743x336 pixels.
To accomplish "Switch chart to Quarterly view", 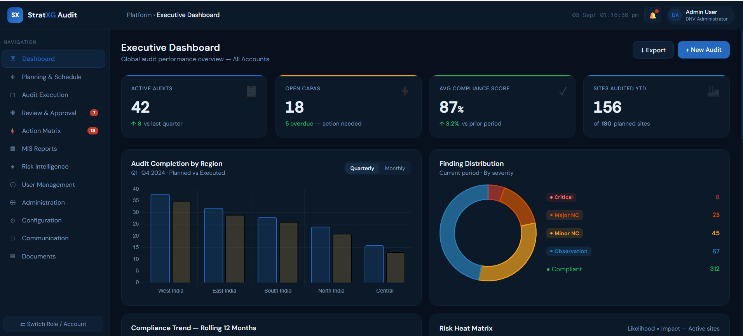I will pyautogui.click(x=362, y=168).
